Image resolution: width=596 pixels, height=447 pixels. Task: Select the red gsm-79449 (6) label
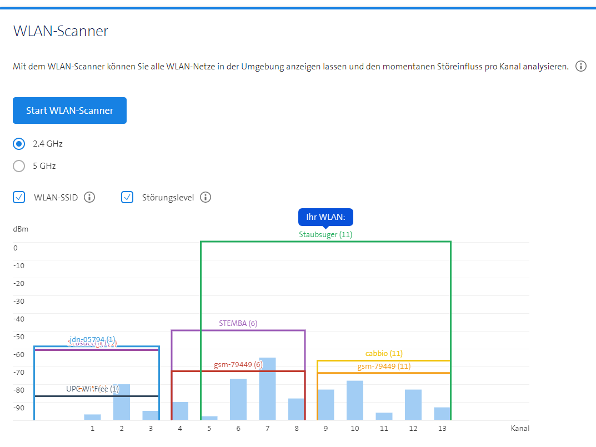(x=238, y=365)
